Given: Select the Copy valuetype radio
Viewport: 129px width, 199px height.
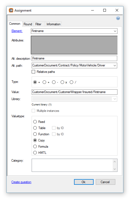Looking at the screenshot, I should tap(35, 140).
